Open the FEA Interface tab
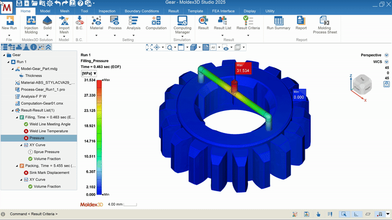Viewport: 392px width, 220px height. tap(223, 11)
